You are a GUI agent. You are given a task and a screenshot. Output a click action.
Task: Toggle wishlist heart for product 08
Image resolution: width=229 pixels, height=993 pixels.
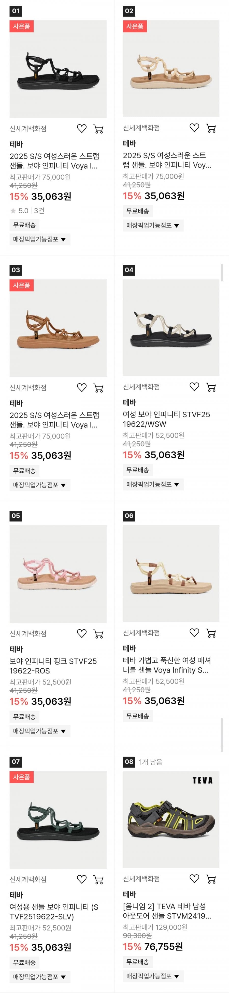coord(194,879)
